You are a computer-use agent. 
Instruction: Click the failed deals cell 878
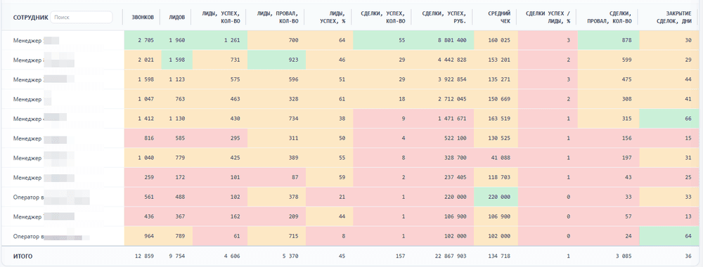608,40
